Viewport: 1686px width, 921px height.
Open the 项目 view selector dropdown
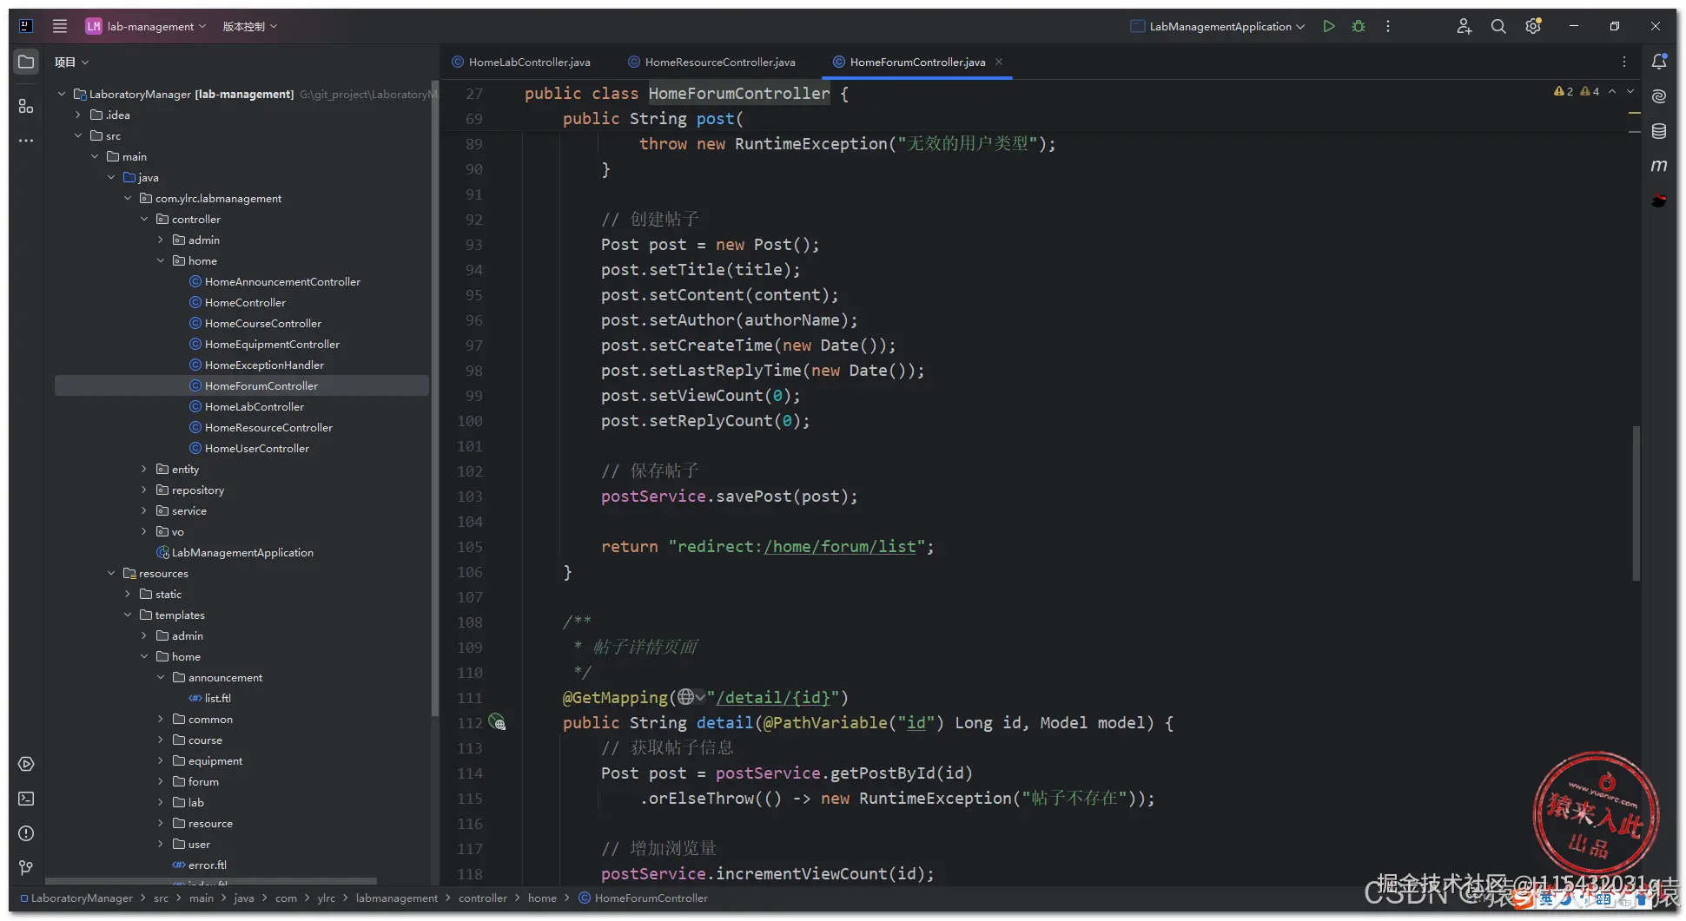click(72, 62)
